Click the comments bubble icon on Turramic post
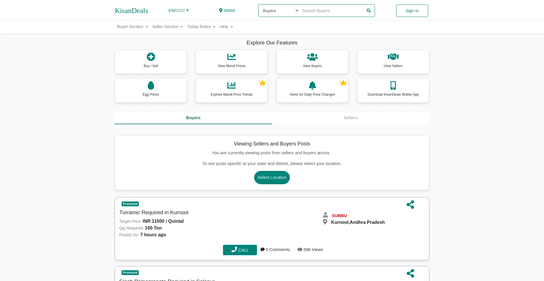Viewport: 544px width, 281px height. click(263, 250)
